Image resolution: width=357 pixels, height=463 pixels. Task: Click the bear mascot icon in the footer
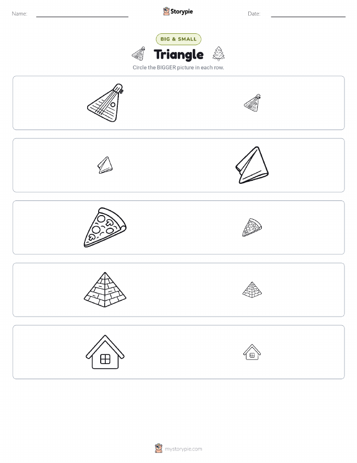pos(159,448)
